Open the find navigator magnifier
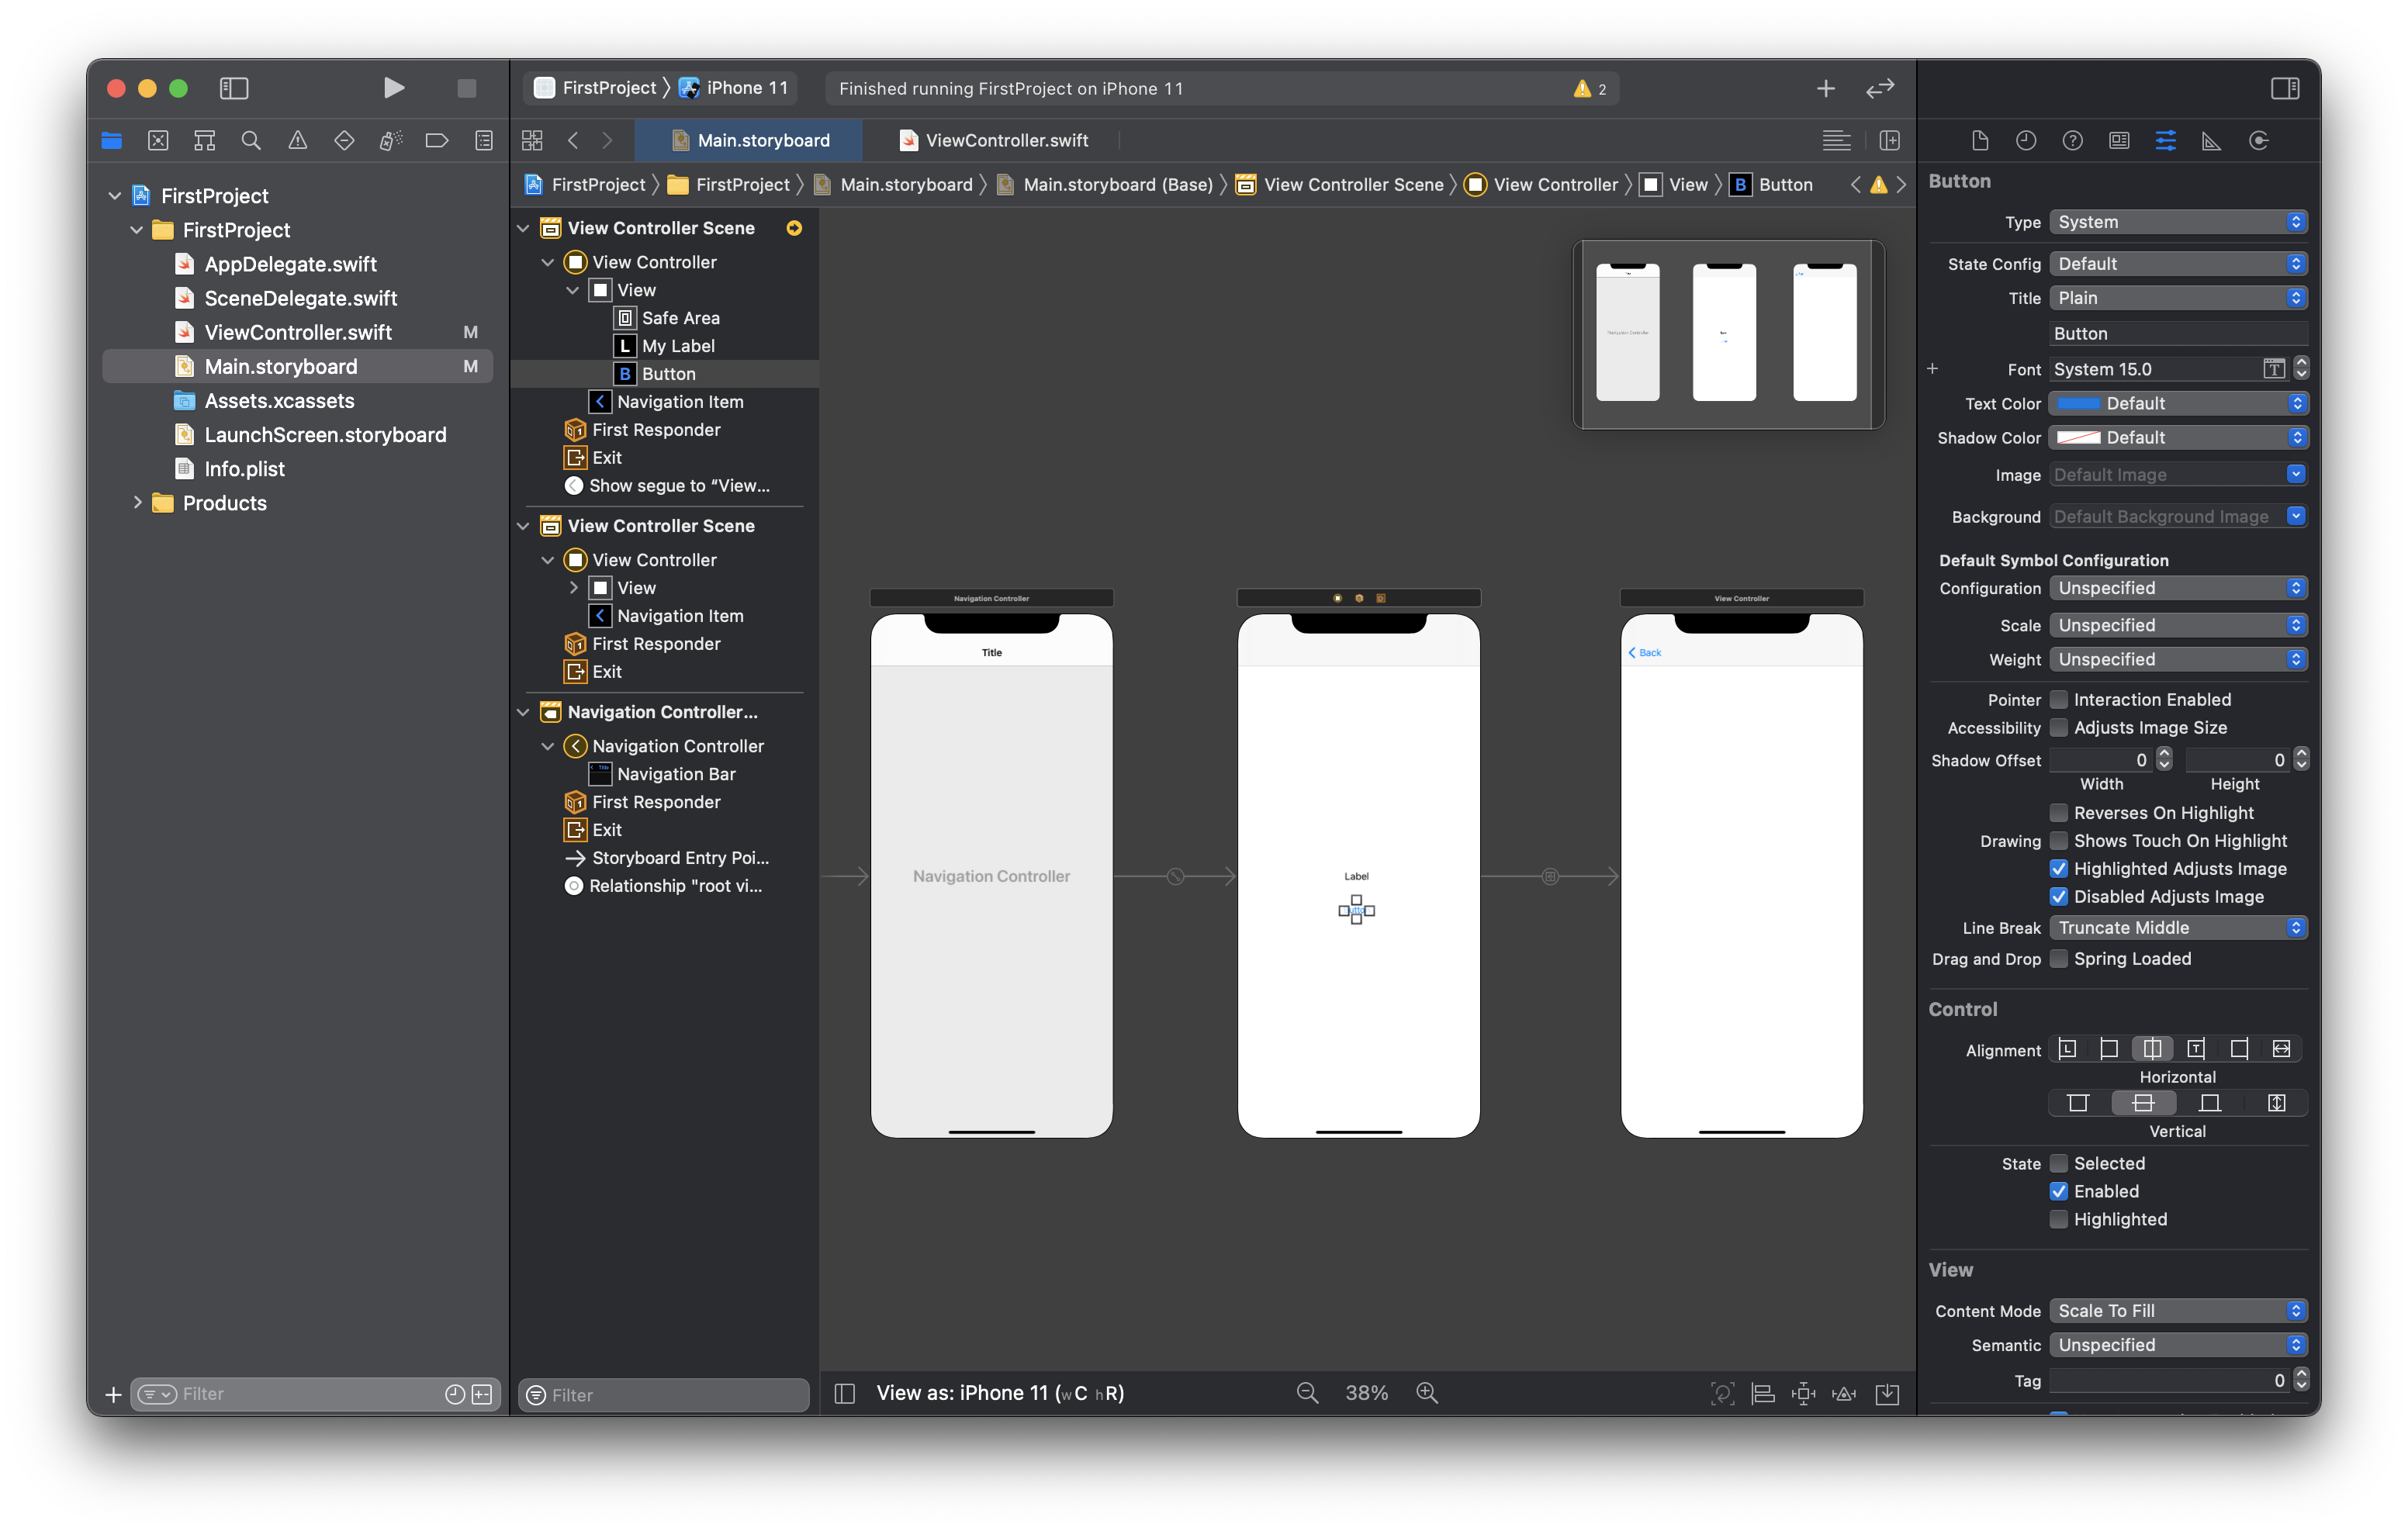Screen dimensions: 2408x1531 (x=251, y=141)
